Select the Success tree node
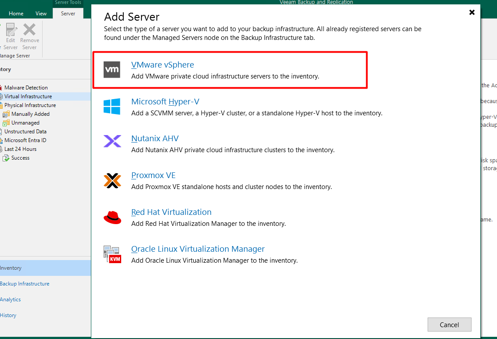This screenshot has height=339, width=497. [x=20, y=158]
